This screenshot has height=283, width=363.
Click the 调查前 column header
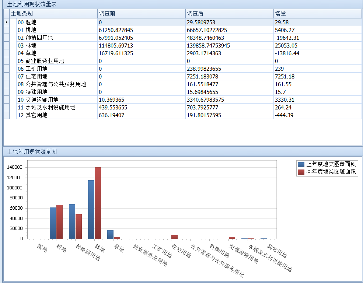141,14
